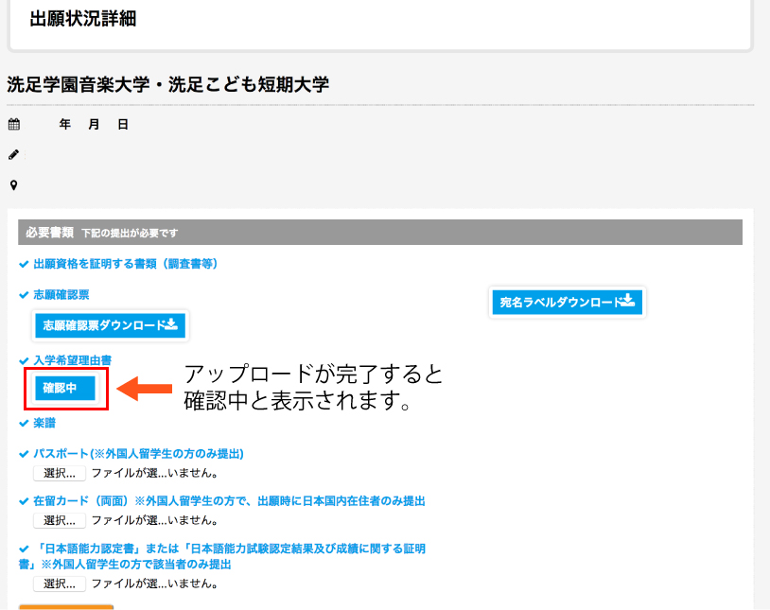
Task: Open the パスポート requirement link
Action: [138, 453]
